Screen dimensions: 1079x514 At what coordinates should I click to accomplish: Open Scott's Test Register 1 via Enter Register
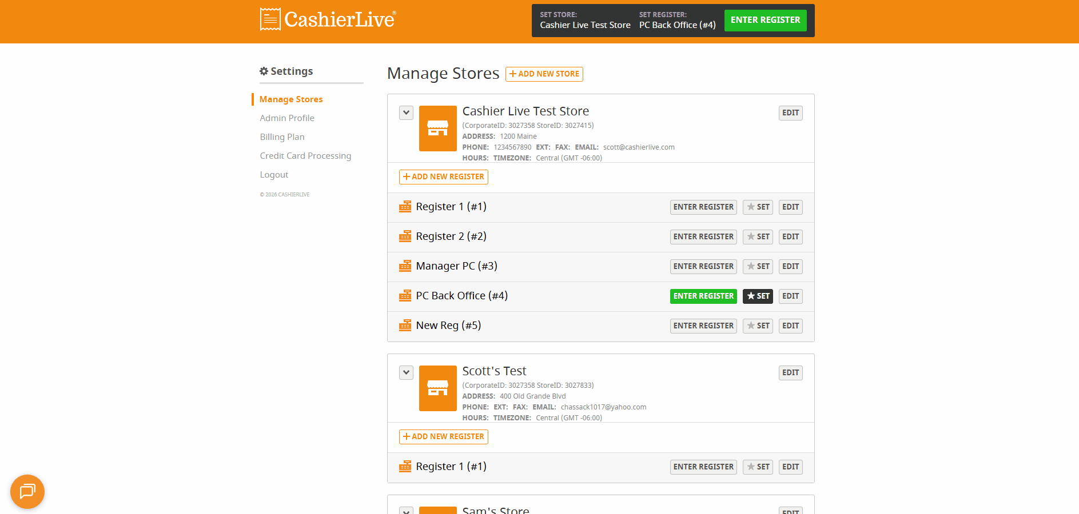tap(703, 467)
